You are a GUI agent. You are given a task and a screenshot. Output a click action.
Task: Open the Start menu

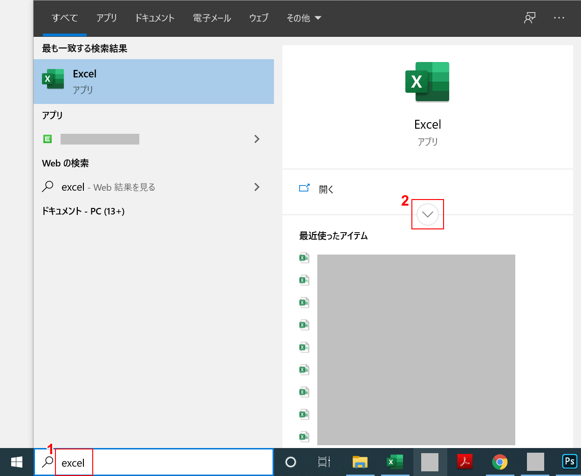point(16,462)
